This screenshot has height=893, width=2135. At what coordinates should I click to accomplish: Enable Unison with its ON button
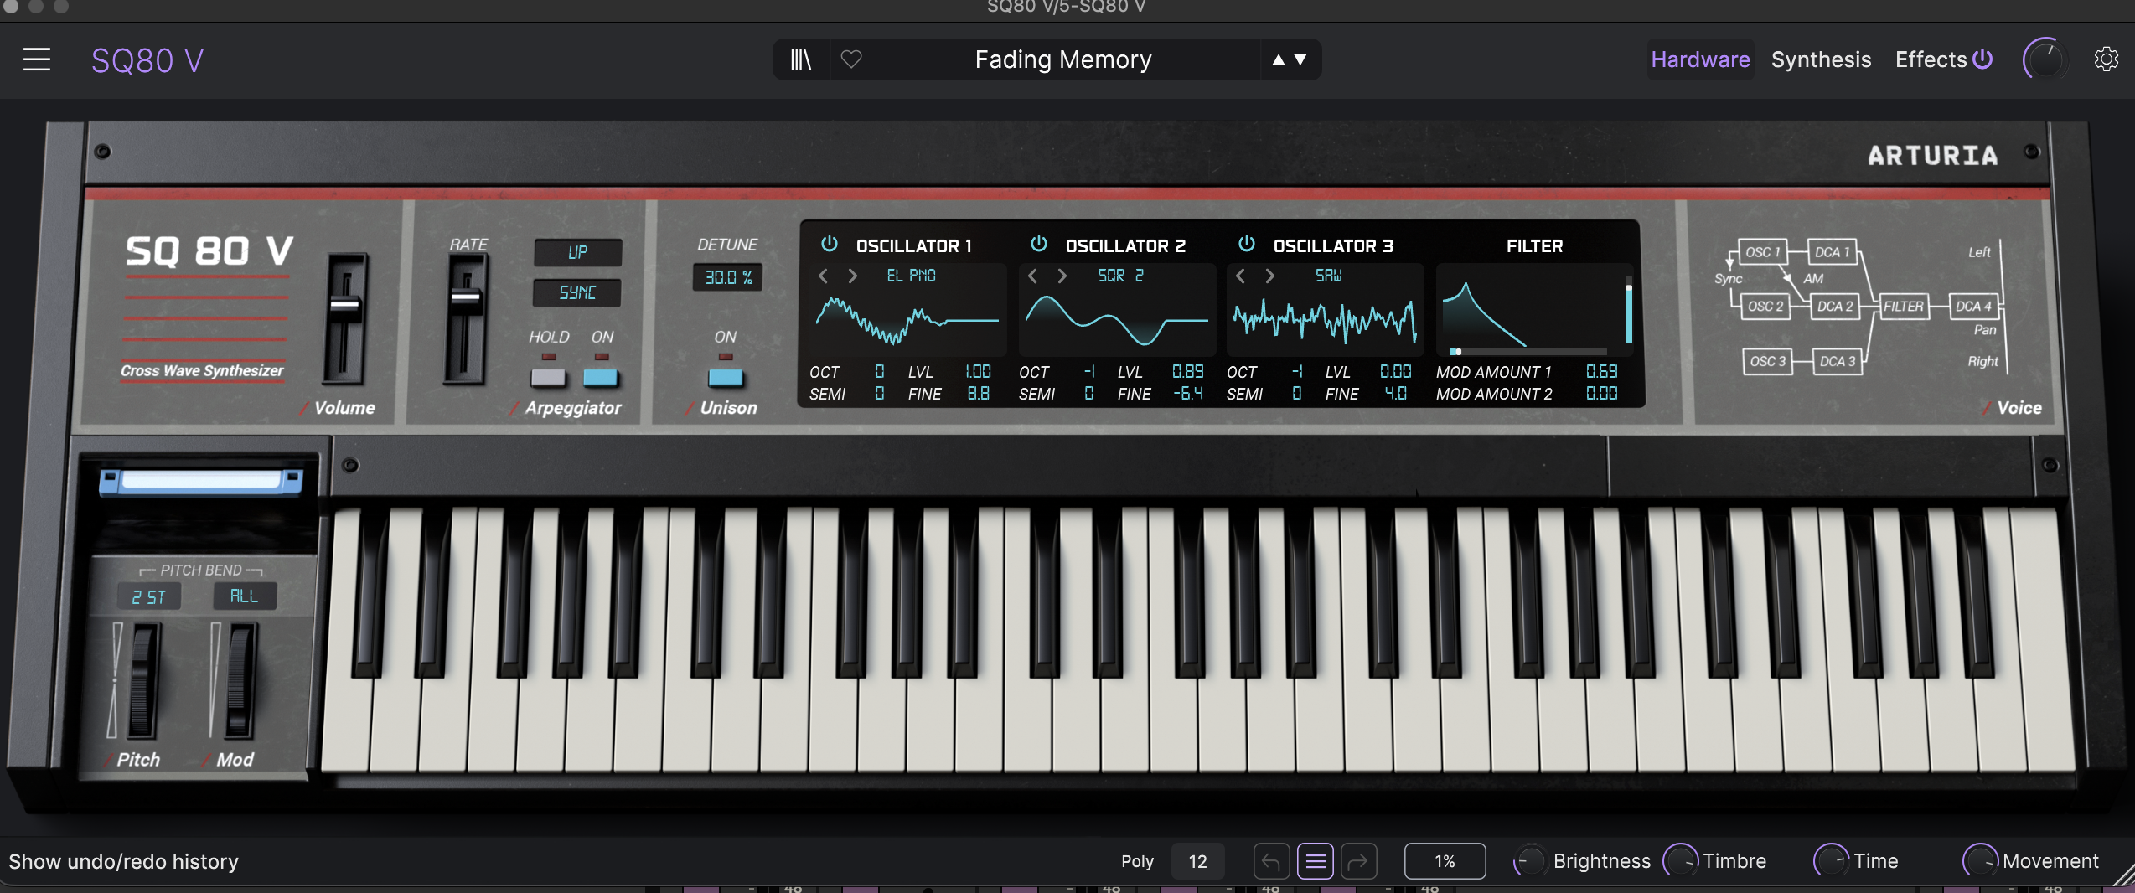(x=725, y=379)
